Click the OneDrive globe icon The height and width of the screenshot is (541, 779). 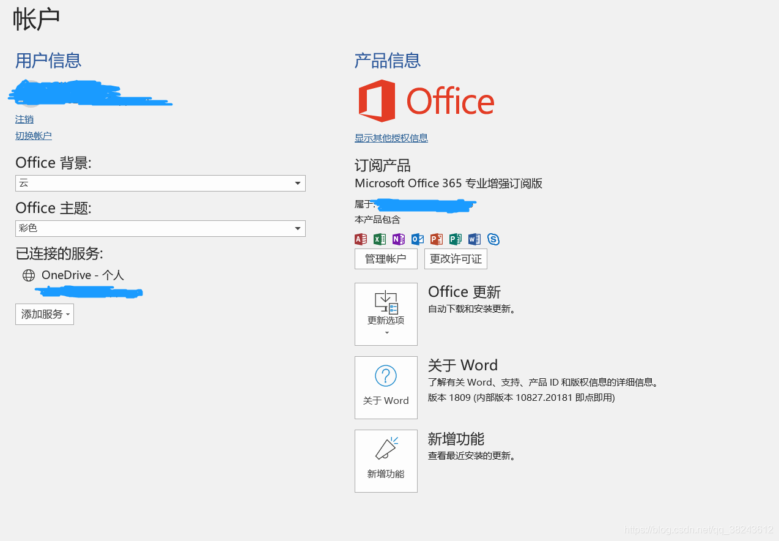(29, 275)
